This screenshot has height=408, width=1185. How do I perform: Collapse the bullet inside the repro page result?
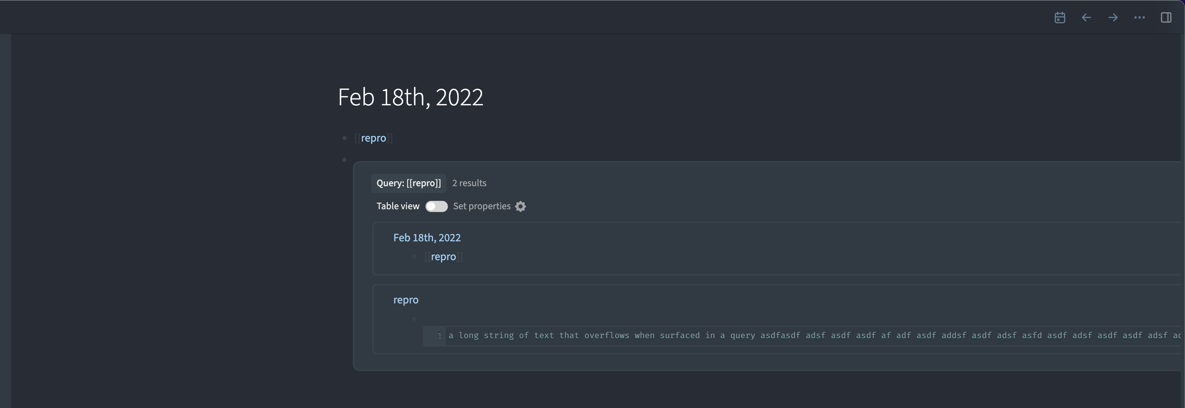(x=414, y=318)
